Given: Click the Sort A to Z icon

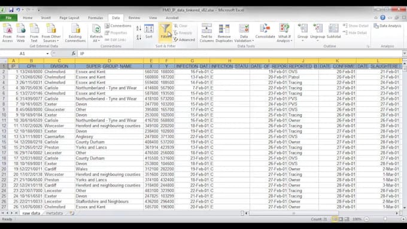Looking at the screenshot, I should tap(139, 28).
